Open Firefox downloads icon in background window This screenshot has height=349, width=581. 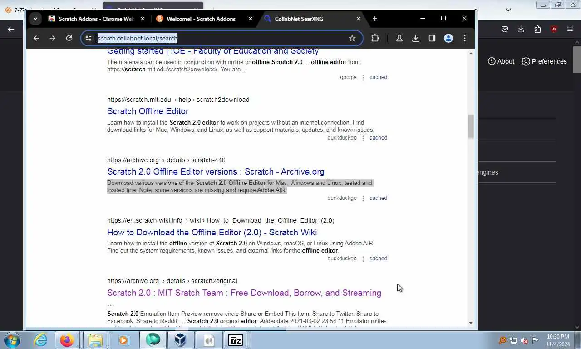[x=521, y=29]
